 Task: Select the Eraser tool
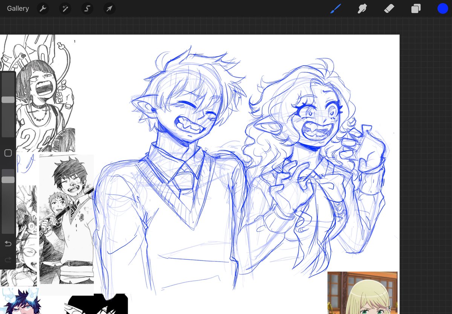[x=389, y=8]
